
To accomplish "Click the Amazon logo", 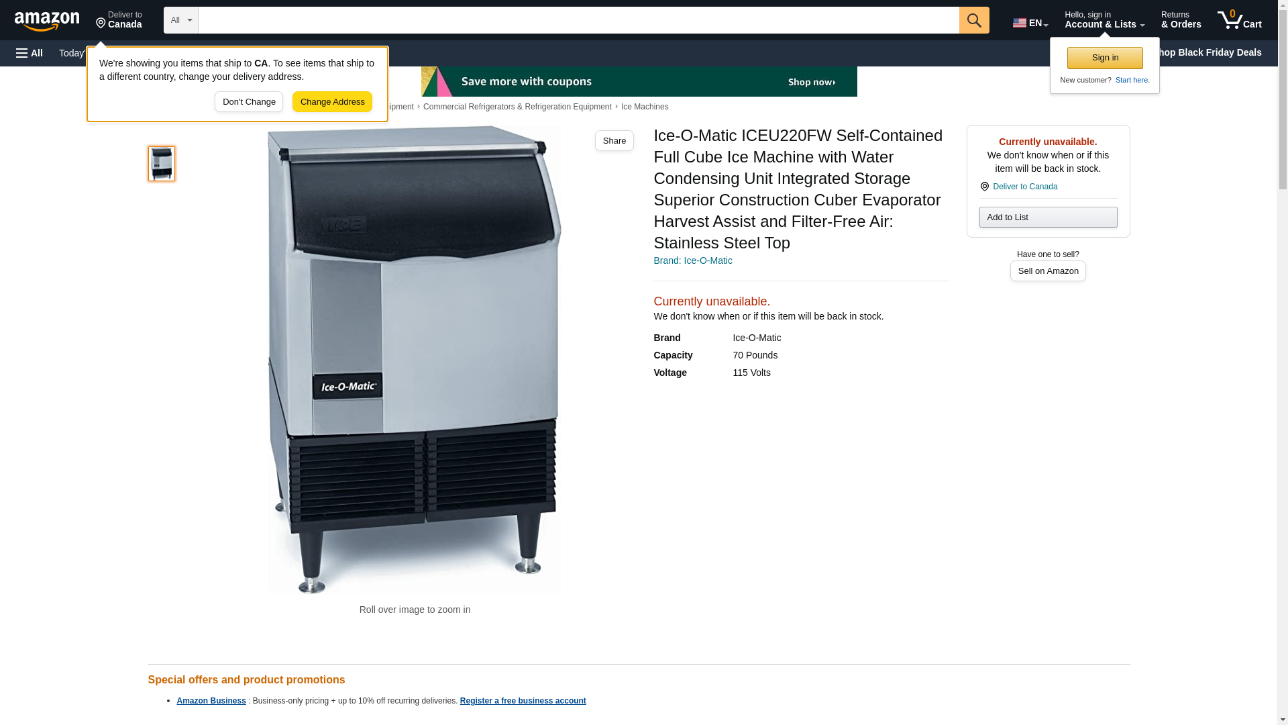I will click(47, 21).
